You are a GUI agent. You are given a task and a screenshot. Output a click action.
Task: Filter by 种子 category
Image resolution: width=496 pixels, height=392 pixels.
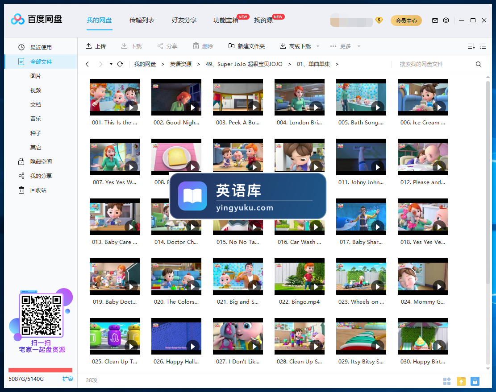pyautogui.click(x=36, y=133)
